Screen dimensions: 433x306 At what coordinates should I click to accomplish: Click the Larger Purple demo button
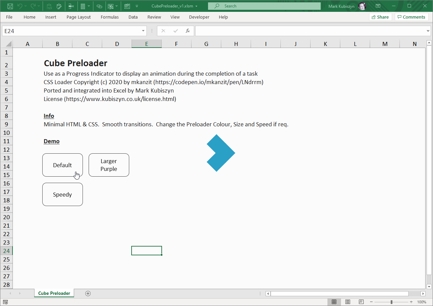tap(109, 165)
